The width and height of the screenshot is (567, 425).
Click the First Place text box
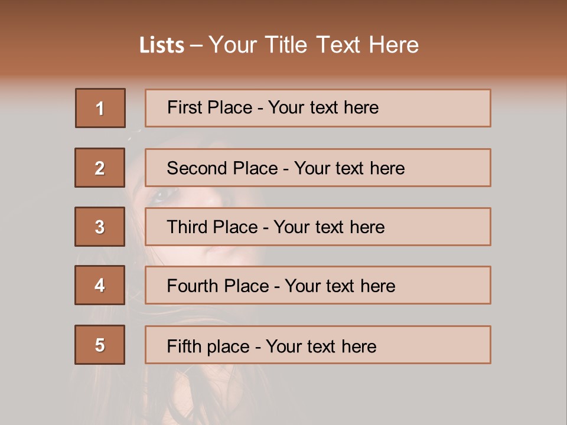point(318,108)
